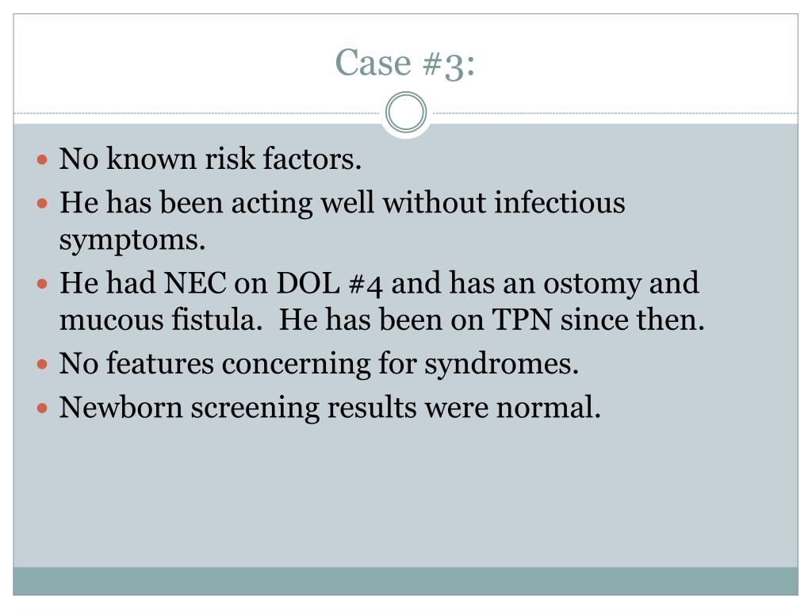Image resolution: width=812 pixels, height=609 pixels.
Task: Click the teal footer bar at the slide bottom
Action: 405,581
